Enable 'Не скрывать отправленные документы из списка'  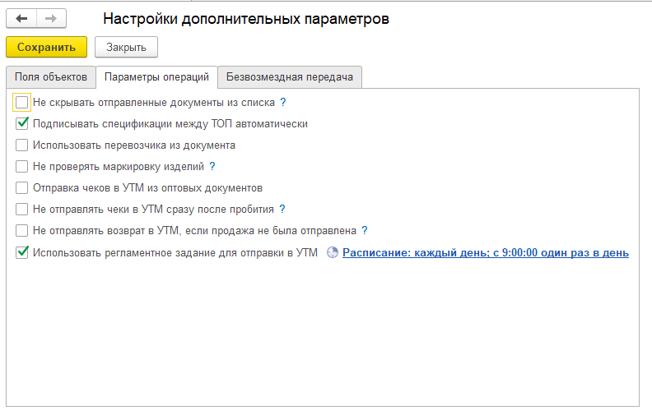tap(21, 102)
